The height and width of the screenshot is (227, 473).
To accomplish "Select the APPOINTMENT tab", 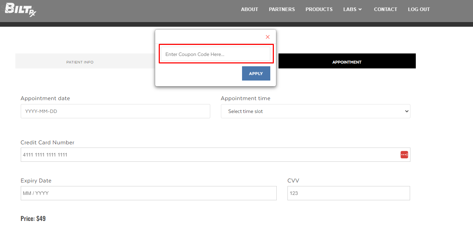I will click(347, 61).
